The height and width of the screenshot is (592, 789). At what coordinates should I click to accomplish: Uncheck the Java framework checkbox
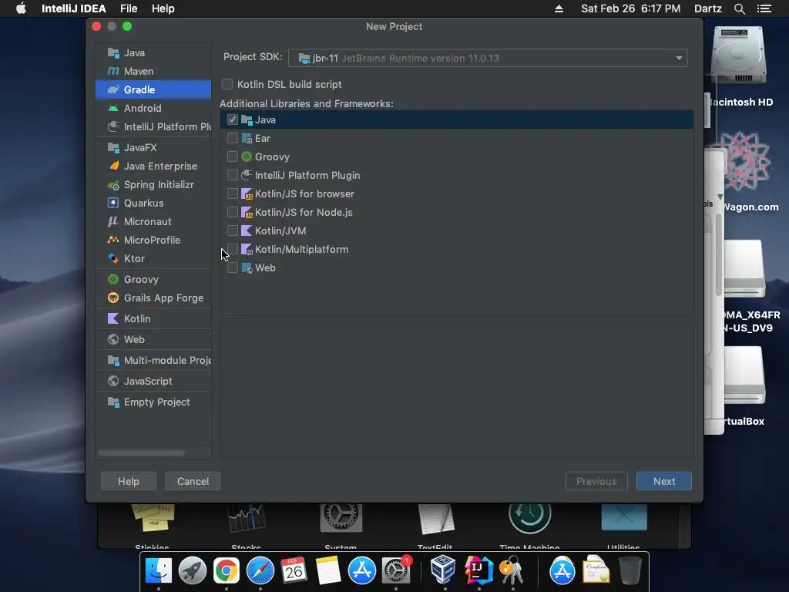(x=232, y=119)
